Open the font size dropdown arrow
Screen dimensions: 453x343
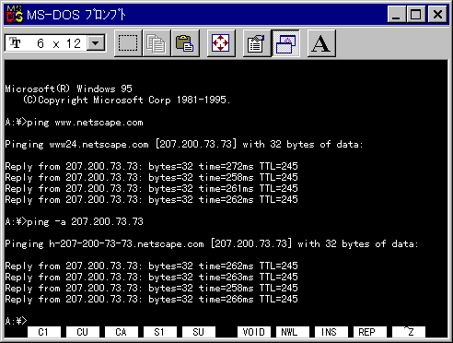96,43
